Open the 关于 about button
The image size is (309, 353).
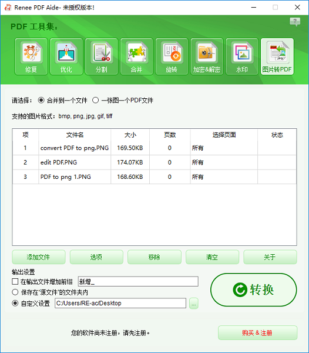[x=270, y=257]
